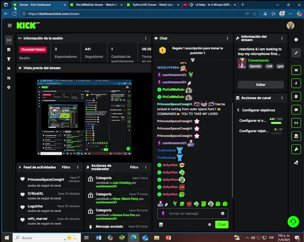Viewport: 304px width, 242px height.
Task: Open Feed de actividades options menu
Action: click(78, 167)
